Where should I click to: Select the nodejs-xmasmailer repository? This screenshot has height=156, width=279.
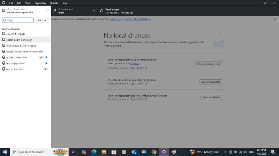pos(25,57)
